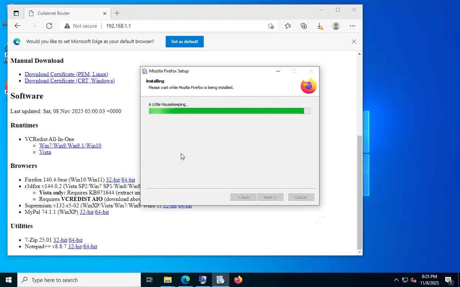
Task: Download Notepad++ v8.8.7 32-bit
Action: point(75,246)
